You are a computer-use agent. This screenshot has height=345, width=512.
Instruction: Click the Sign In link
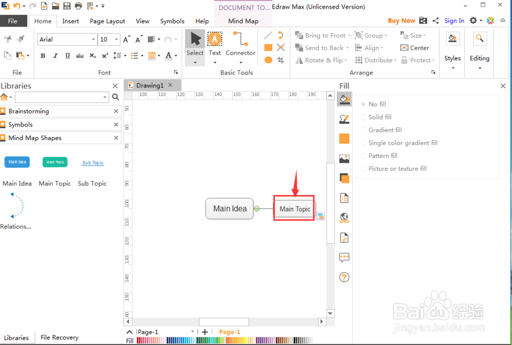[x=454, y=20]
